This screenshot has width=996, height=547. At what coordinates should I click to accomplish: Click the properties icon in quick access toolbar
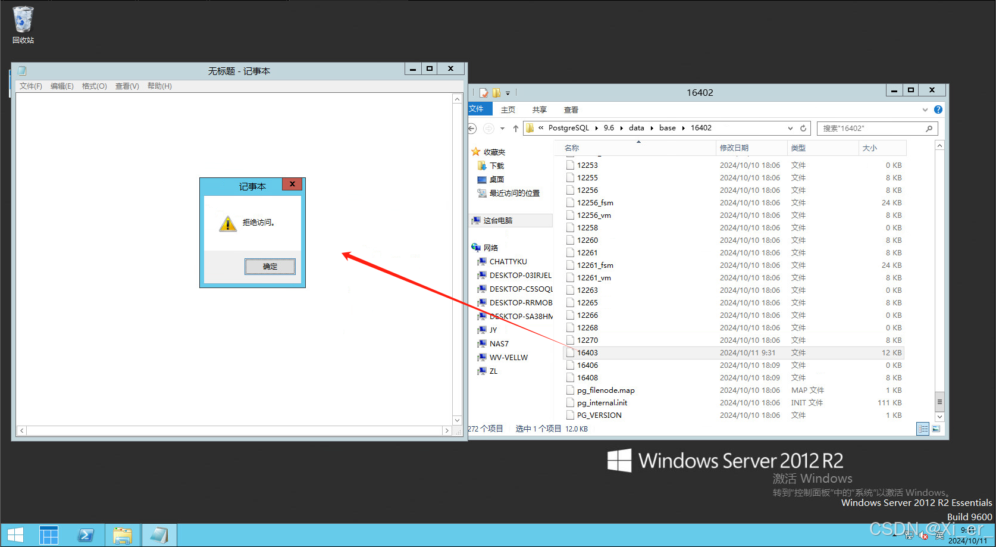click(x=484, y=93)
